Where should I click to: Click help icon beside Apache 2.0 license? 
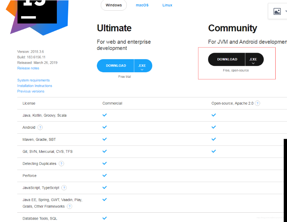click(257, 103)
